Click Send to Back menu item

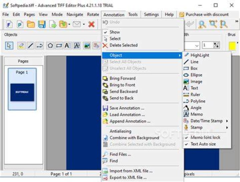click(x=143, y=98)
